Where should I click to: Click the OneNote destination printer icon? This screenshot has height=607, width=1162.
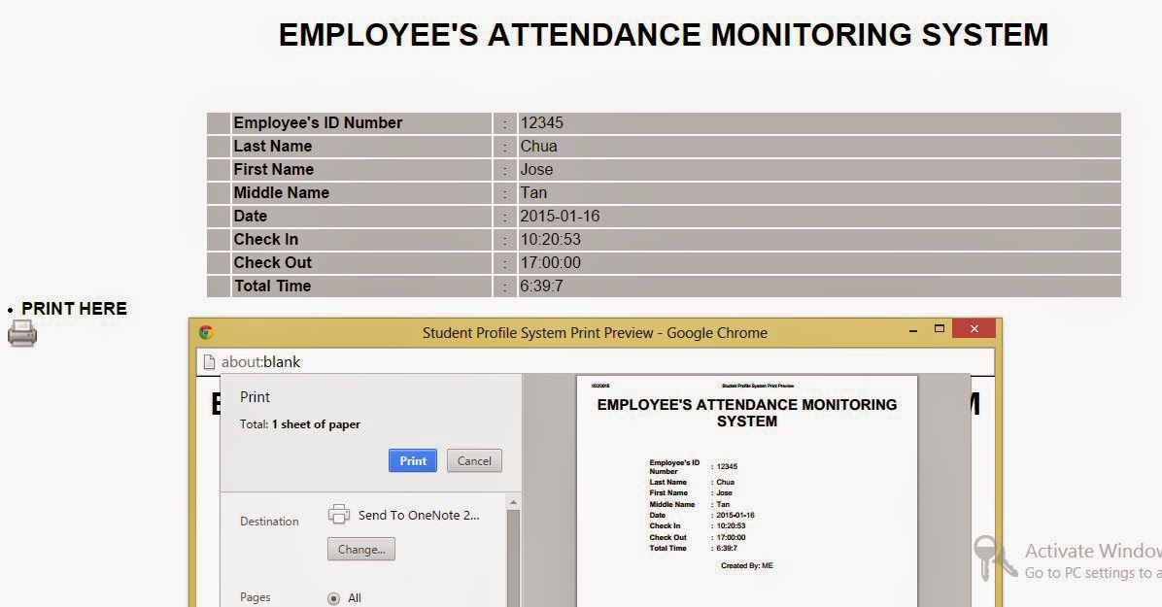coord(339,515)
